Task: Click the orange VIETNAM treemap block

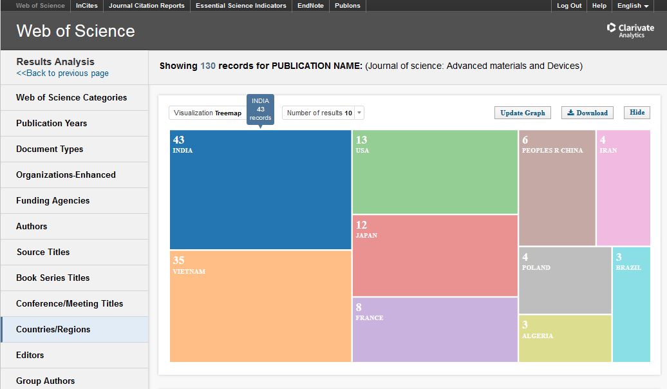Action: coord(260,306)
